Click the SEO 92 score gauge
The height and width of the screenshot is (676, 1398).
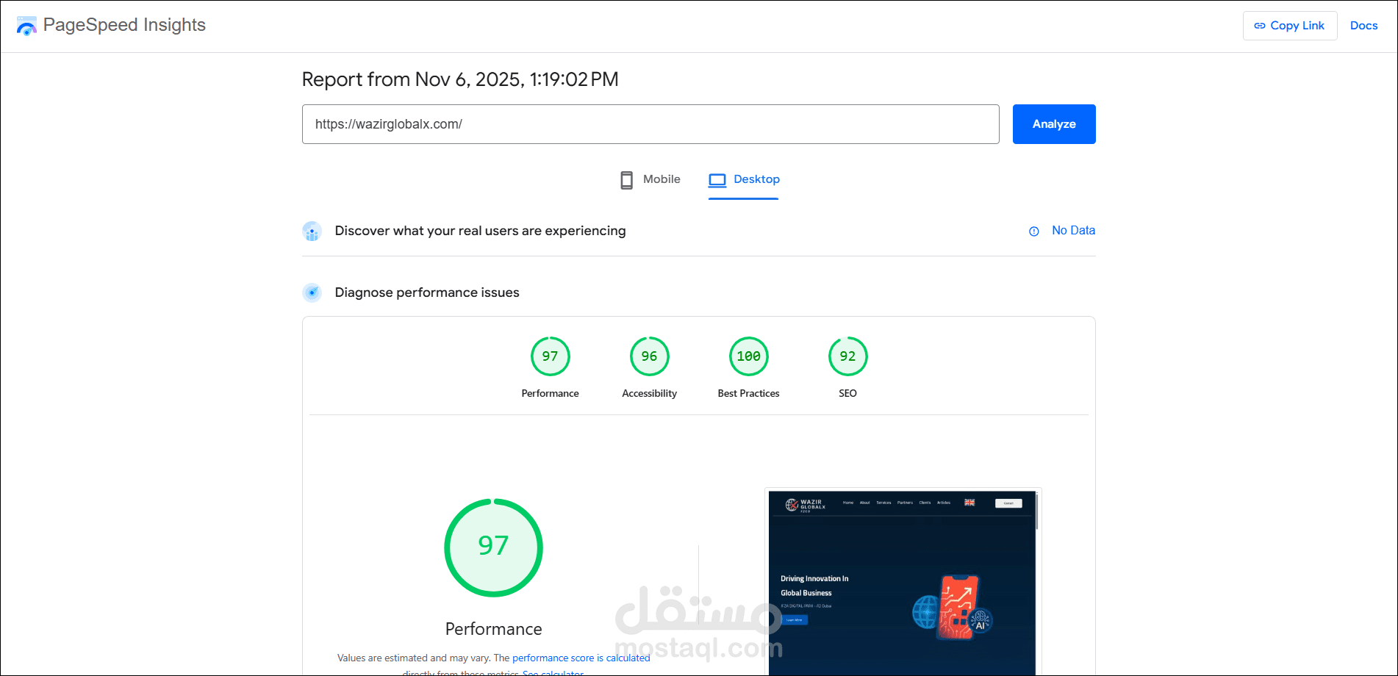click(x=847, y=356)
